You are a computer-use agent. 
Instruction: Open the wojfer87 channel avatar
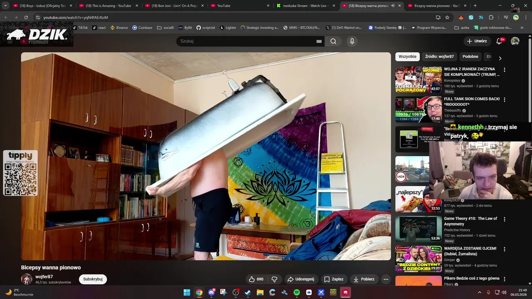click(27, 279)
